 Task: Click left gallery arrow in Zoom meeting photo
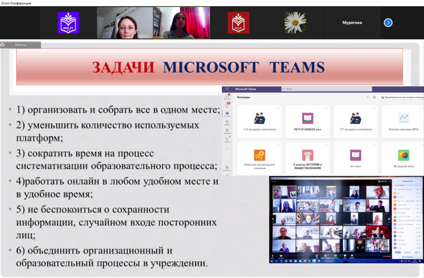[273, 219]
